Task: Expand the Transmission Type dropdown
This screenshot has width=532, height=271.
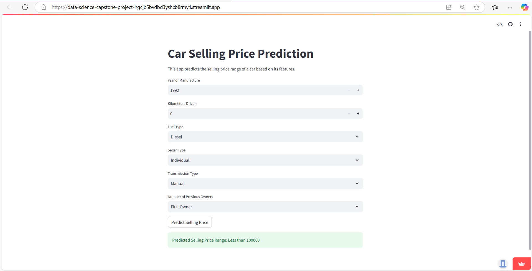Action: tap(265, 183)
